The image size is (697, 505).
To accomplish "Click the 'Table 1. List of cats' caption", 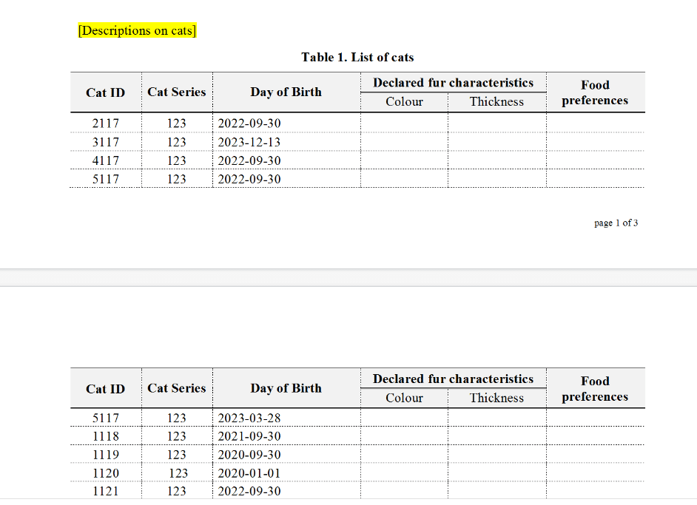I will [357, 57].
